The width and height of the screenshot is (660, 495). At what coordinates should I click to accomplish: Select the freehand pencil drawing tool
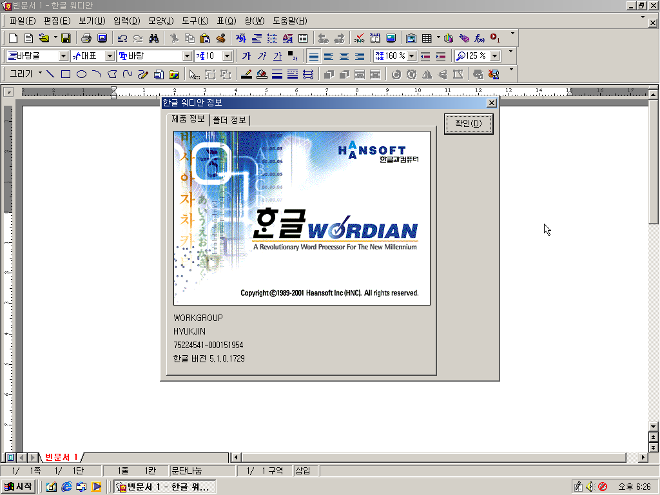[x=143, y=75]
